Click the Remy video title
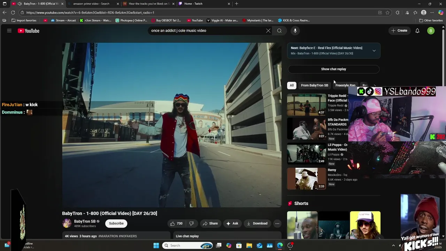This screenshot has width=446, height=251. [x=332, y=170]
